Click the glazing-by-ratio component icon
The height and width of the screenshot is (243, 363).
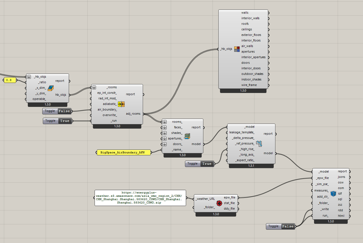tap(51, 88)
